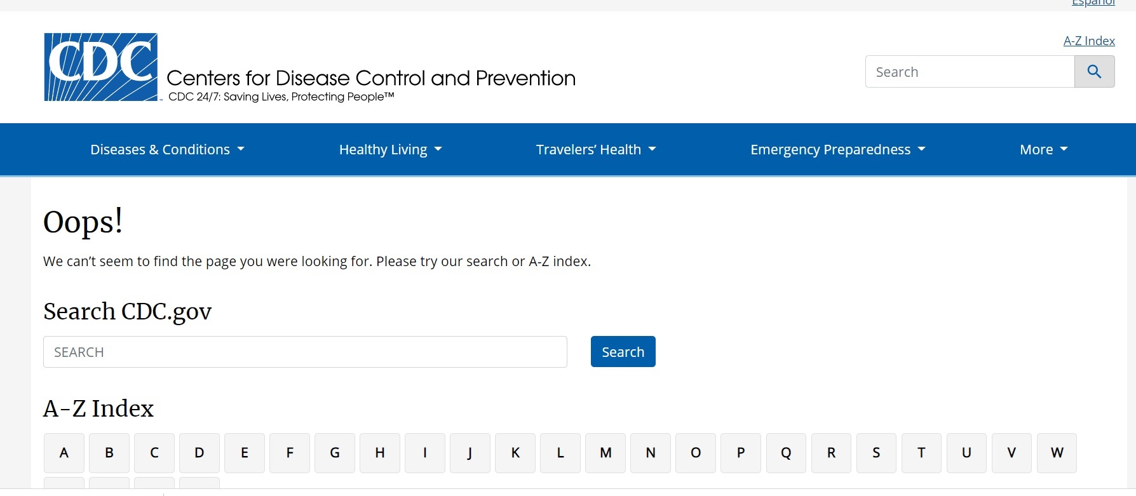
Task: Pick letter Q in the index
Action: tap(786, 453)
